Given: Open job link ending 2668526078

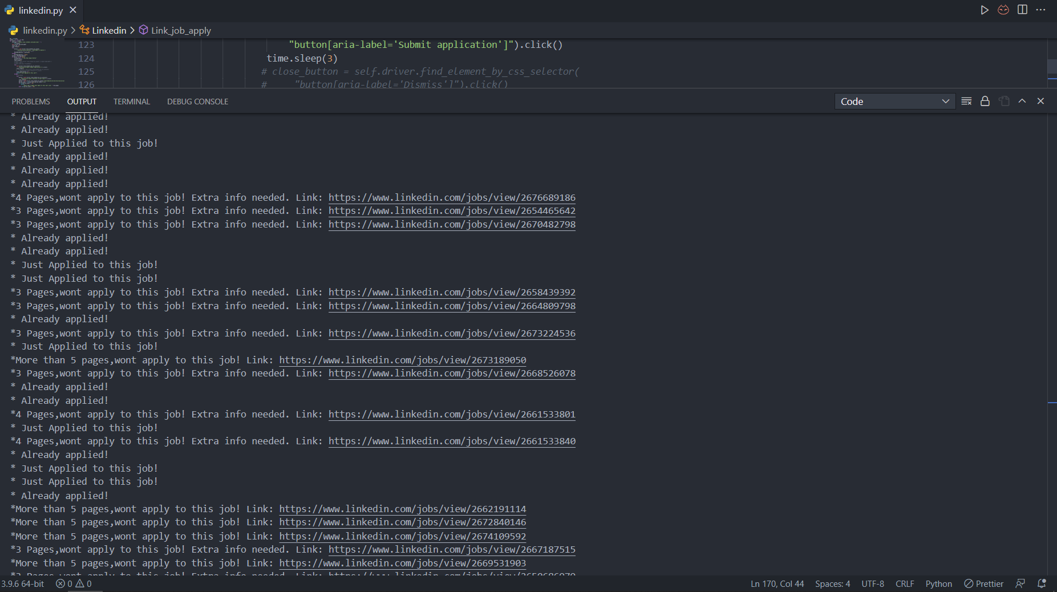Looking at the screenshot, I should point(452,373).
